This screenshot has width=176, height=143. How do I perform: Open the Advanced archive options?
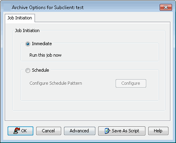pyautogui.click(x=79, y=131)
